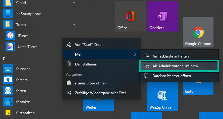Click the Kalender label
223x119 pixels.
click(x=22, y=69)
